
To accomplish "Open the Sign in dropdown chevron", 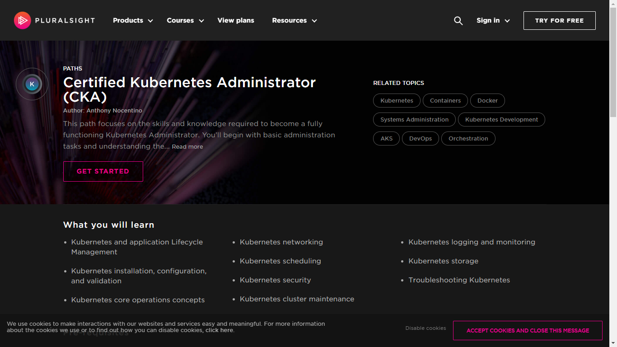I will click(507, 21).
